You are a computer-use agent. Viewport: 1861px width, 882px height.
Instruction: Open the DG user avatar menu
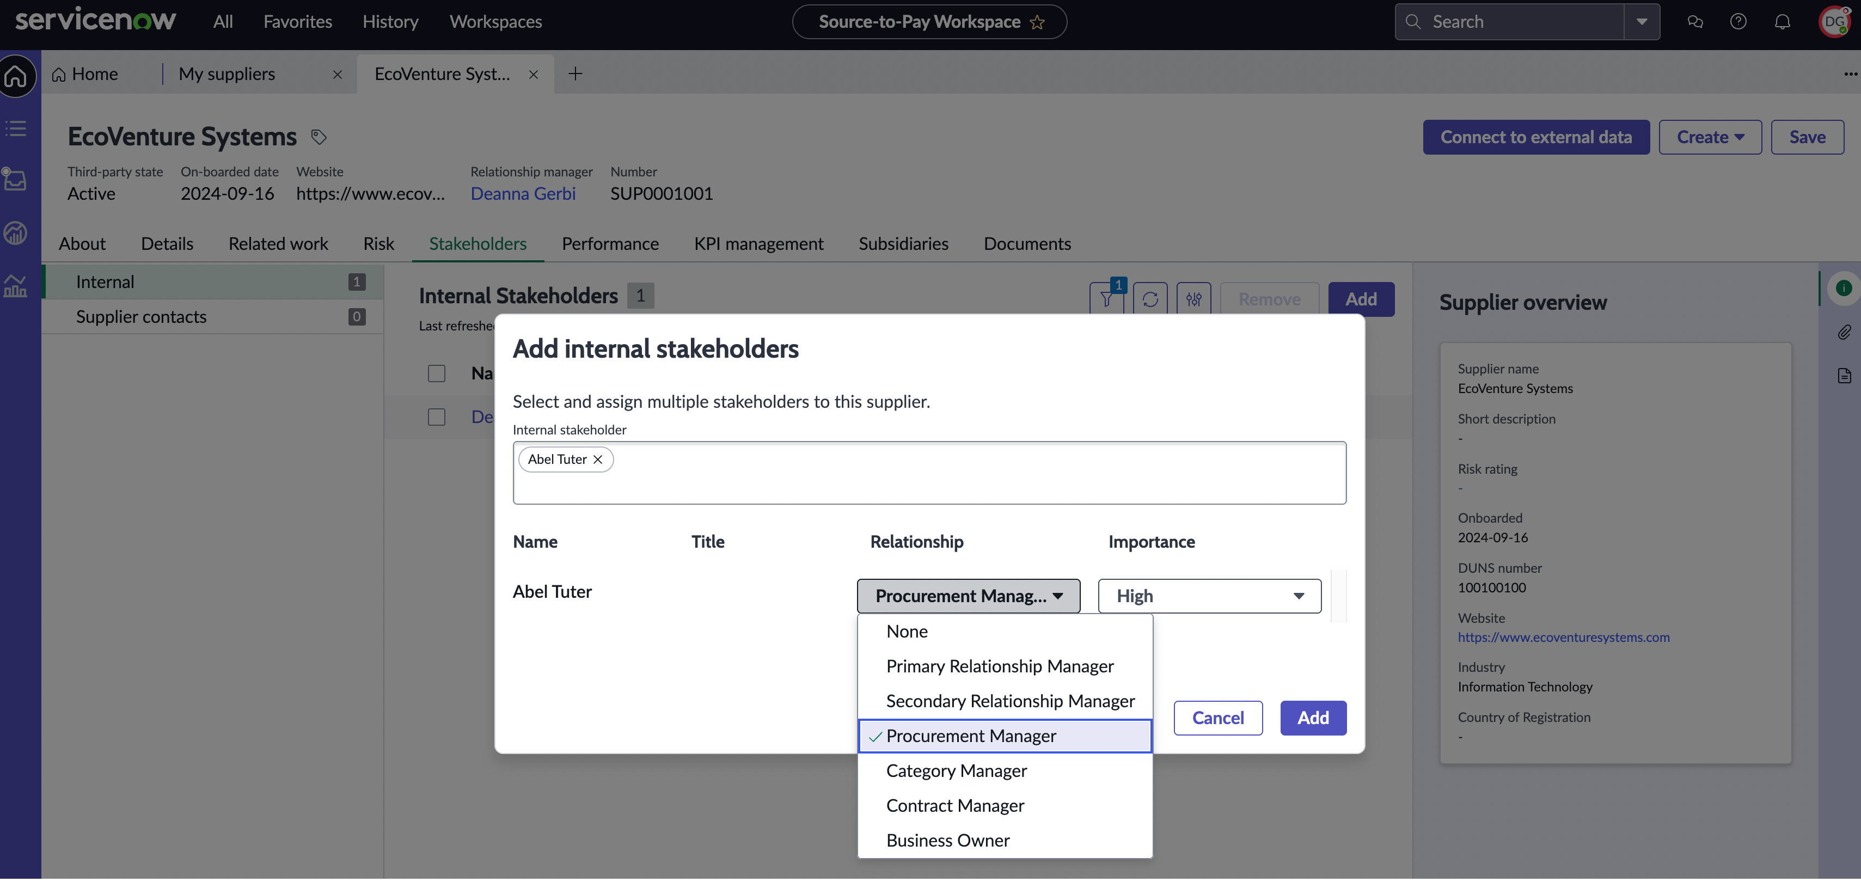(1834, 22)
